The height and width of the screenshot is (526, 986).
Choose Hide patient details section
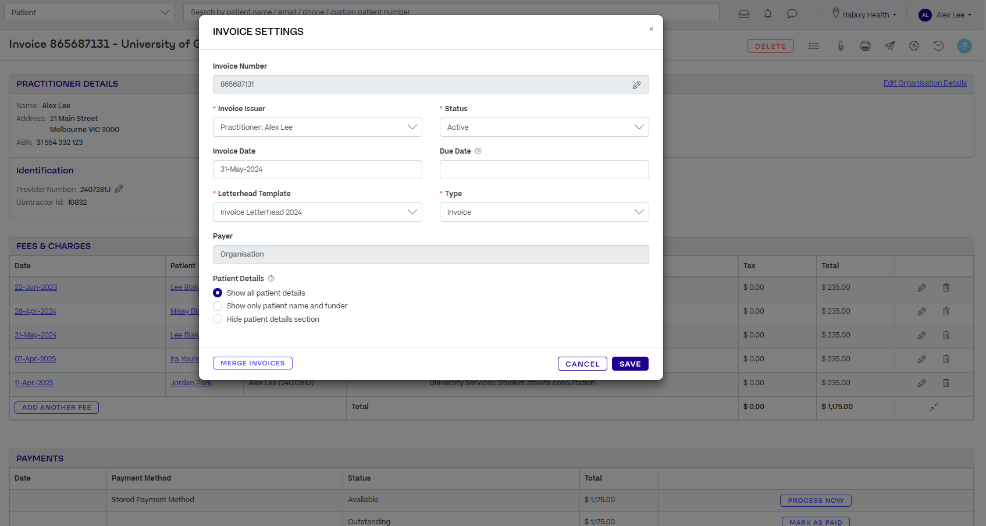218,319
